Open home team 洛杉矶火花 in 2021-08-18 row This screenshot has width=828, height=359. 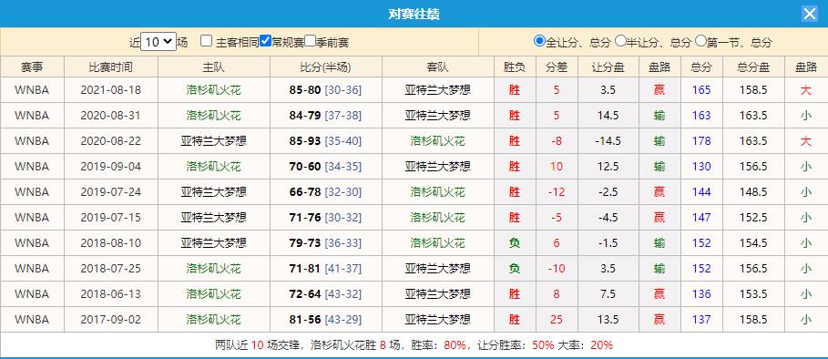pos(214,90)
